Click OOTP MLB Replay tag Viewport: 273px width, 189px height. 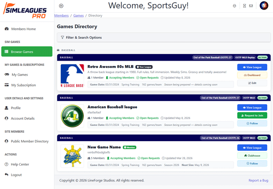point(245,58)
